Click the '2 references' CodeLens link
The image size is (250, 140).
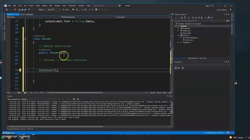(39, 36)
